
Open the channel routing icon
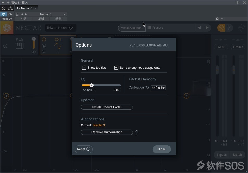10,8
